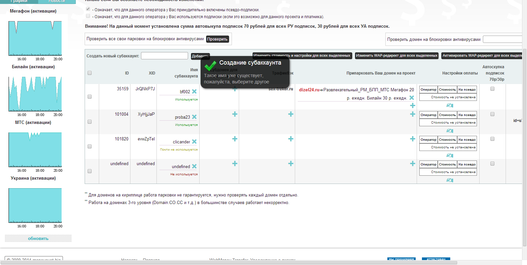Click the обновить link under charts
The height and width of the screenshot is (265, 527).
coord(38,238)
